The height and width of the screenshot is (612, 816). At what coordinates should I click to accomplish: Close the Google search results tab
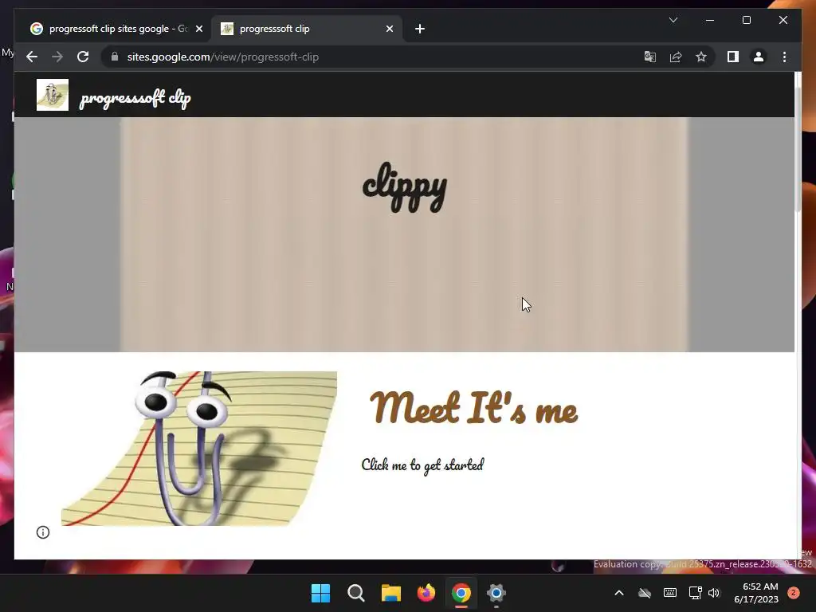pyautogui.click(x=198, y=29)
